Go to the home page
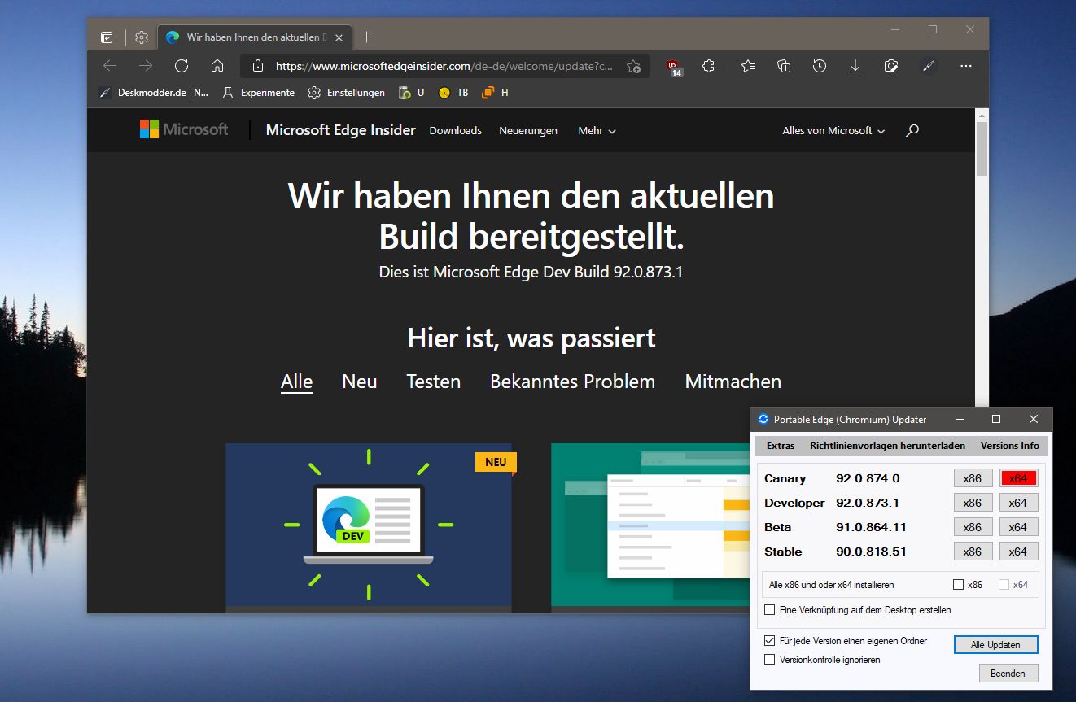 pyautogui.click(x=217, y=66)
